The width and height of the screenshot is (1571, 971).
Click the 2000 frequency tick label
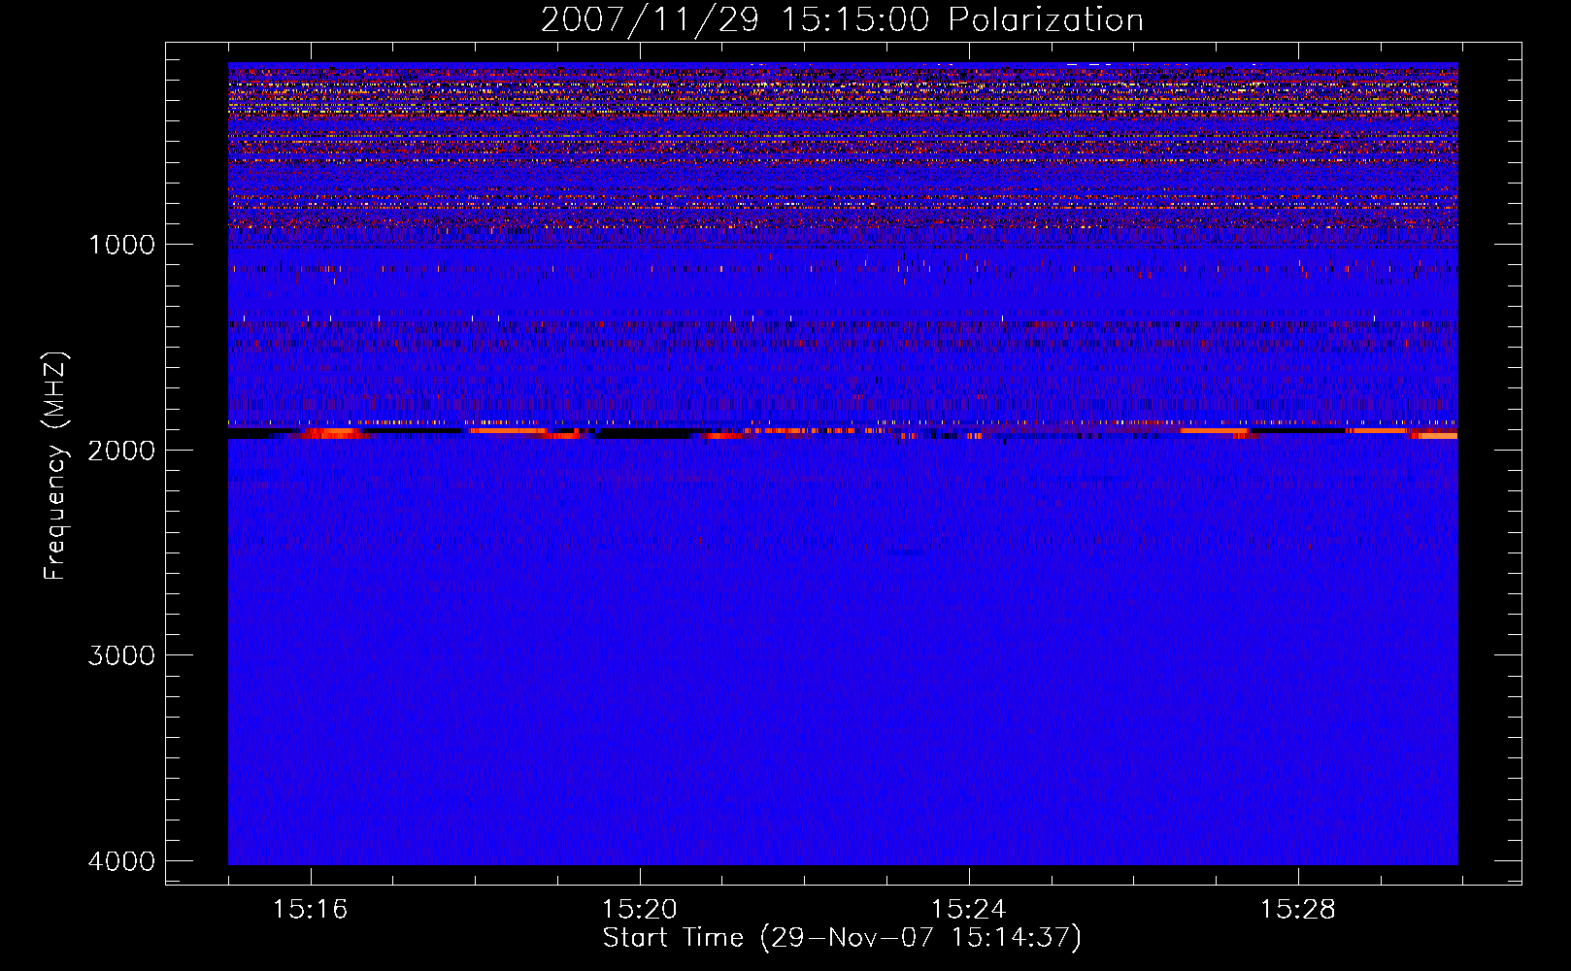coord(121,450)
